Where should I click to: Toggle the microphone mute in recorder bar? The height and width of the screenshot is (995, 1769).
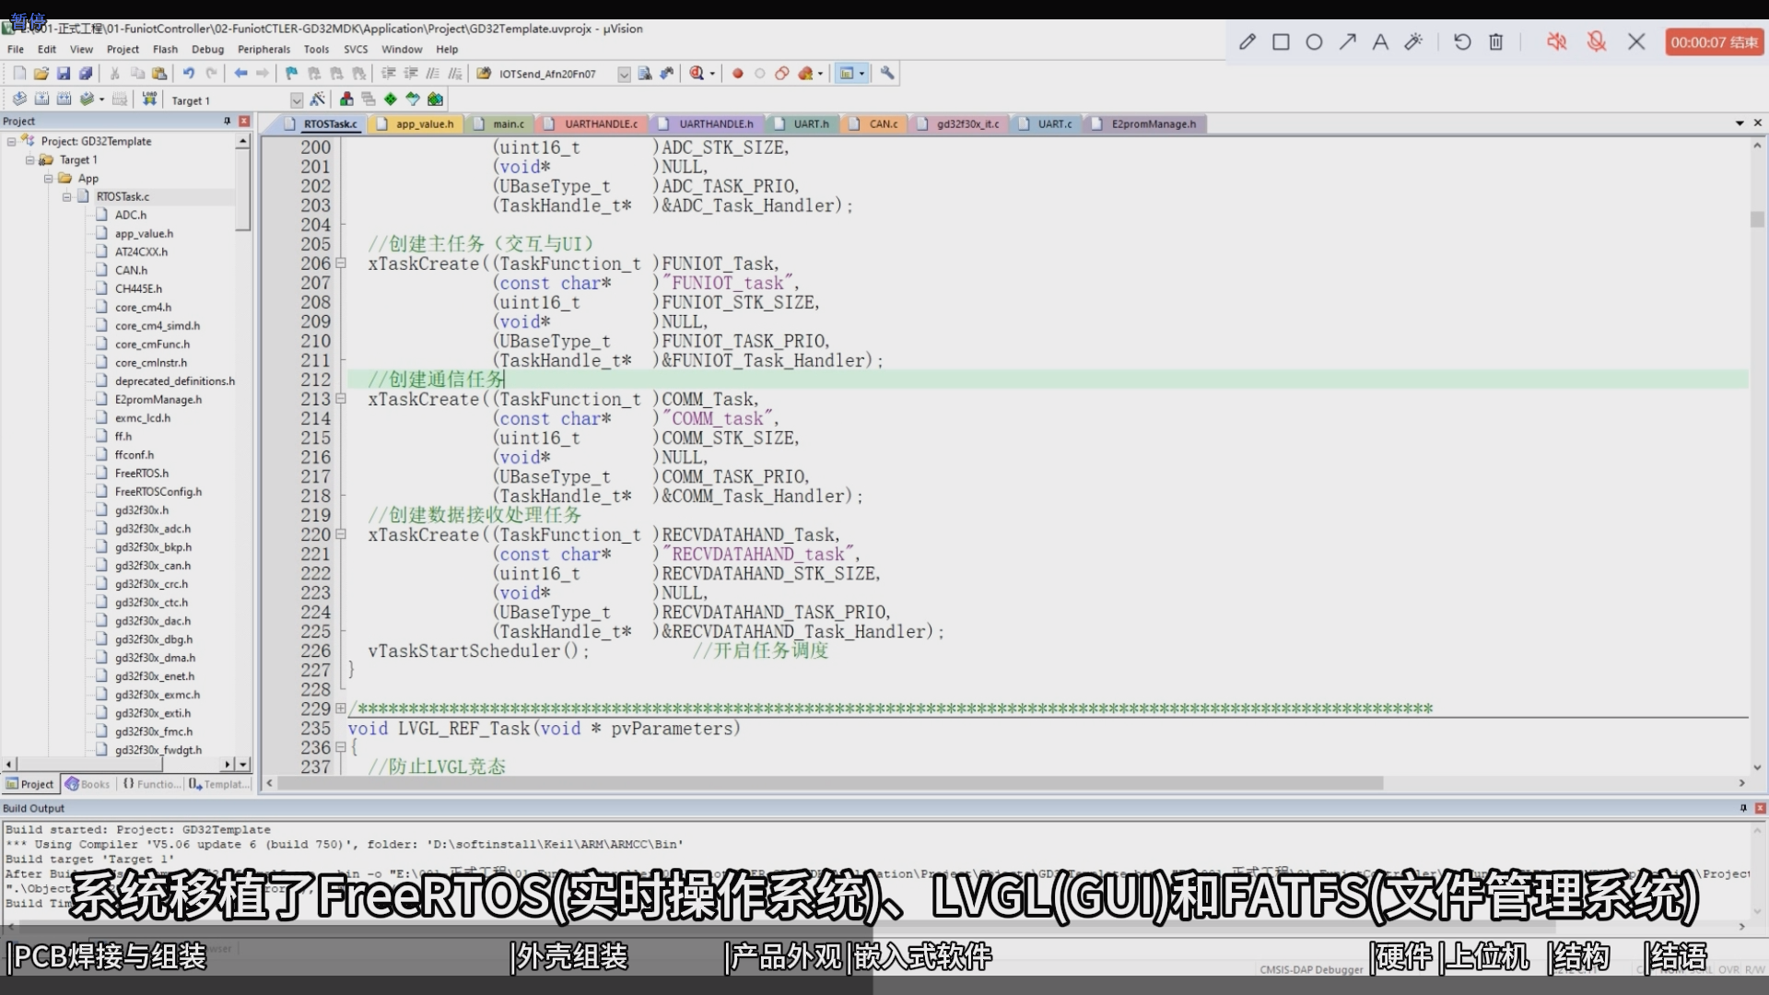[x=1597, y=42]
